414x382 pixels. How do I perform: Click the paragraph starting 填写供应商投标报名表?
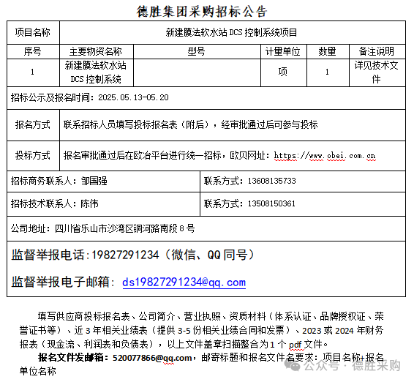202,330
